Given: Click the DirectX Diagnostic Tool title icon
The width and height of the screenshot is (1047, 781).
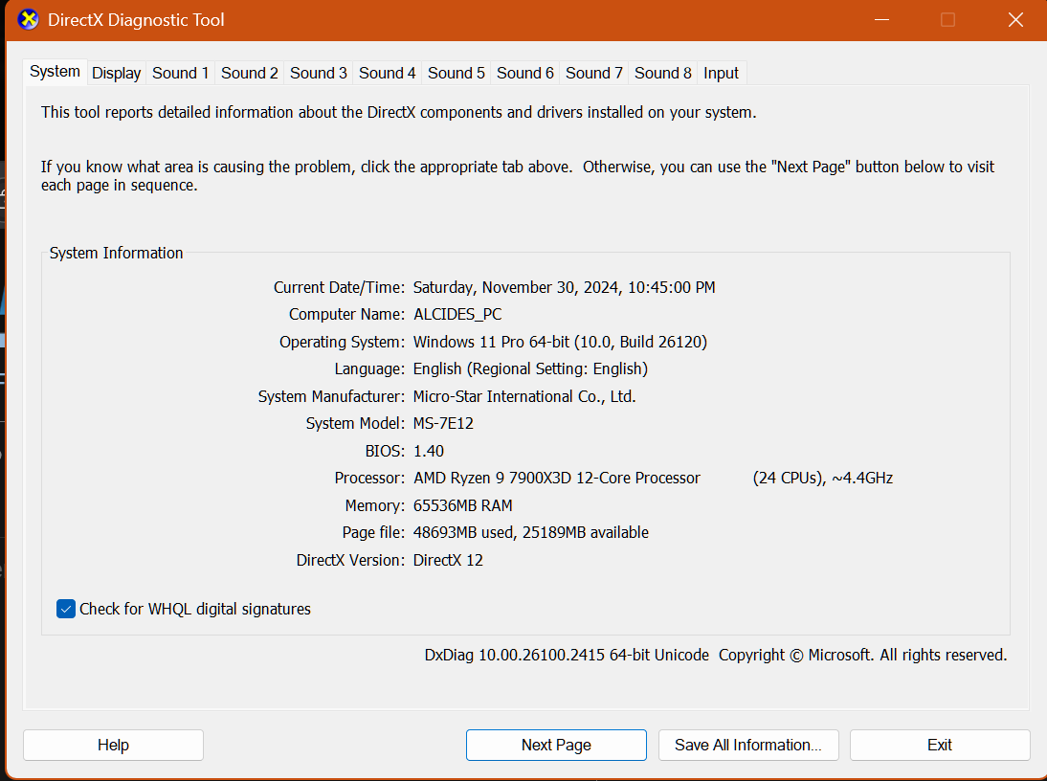Looking at the screenshot, I should tap(28, 20).
